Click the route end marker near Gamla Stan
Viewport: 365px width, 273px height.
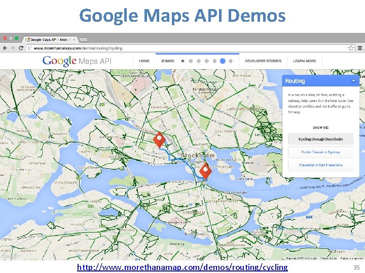(205, 171)
